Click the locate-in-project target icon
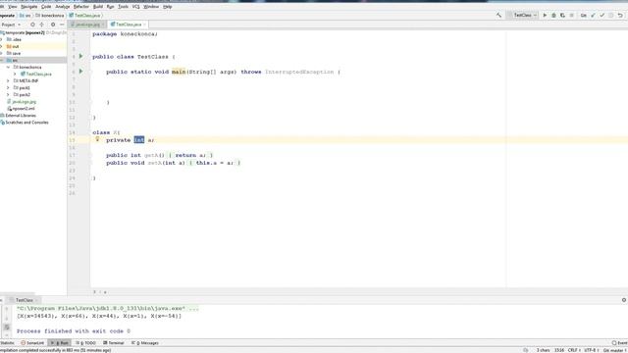This screenshot has height=353, width=628. pyautogui.click(x=32, y=25)
